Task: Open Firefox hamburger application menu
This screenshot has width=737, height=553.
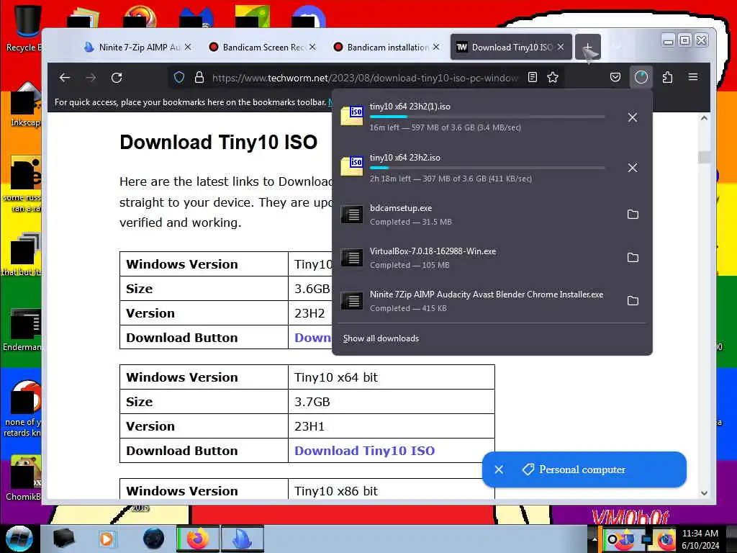Action: click(693, 76)
